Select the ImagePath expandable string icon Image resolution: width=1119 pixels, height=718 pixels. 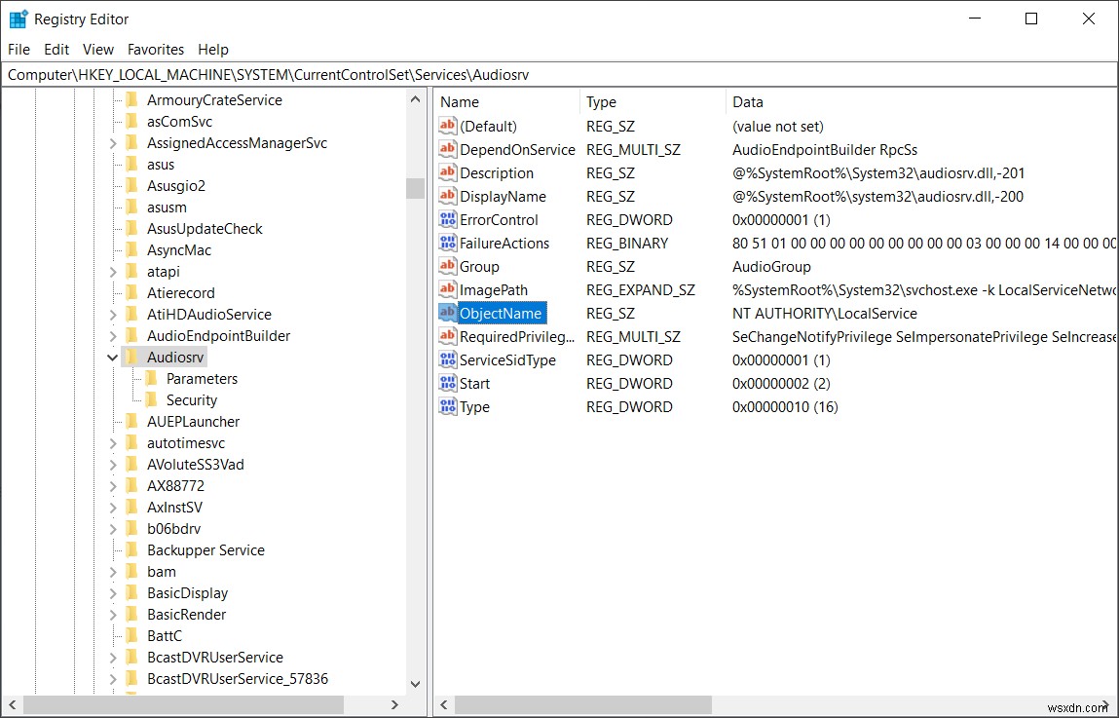click(x=446, y=289)
